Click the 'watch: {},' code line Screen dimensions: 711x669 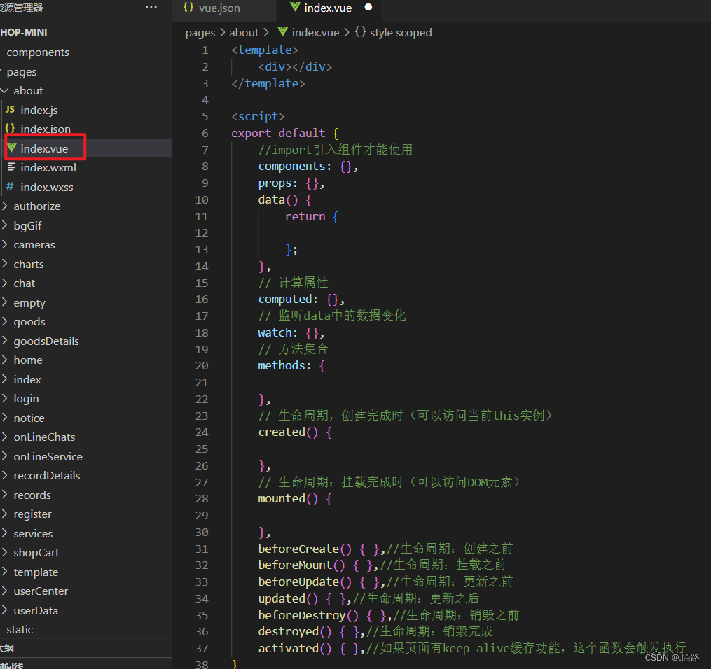[291, 332]
